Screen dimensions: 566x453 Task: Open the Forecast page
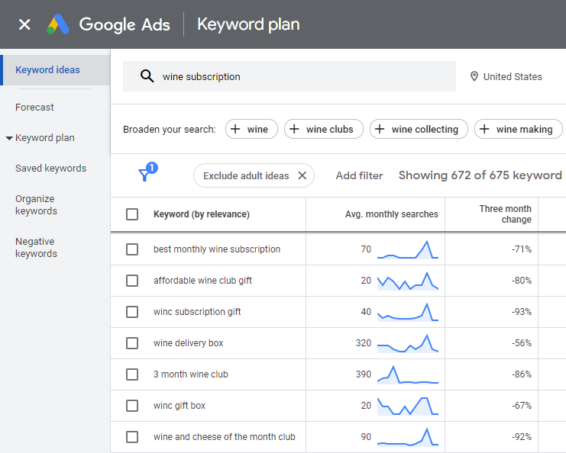[x=34, y=108]
